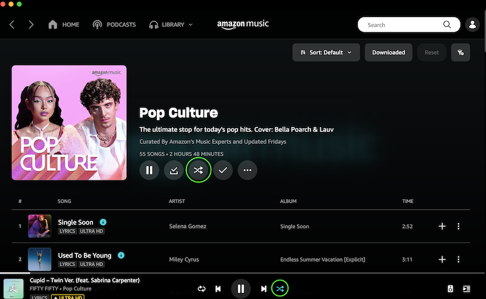Viewport: 486px width, 299px height.
Task: Open more options for Used To Be Young
Action: click(459, 259)
